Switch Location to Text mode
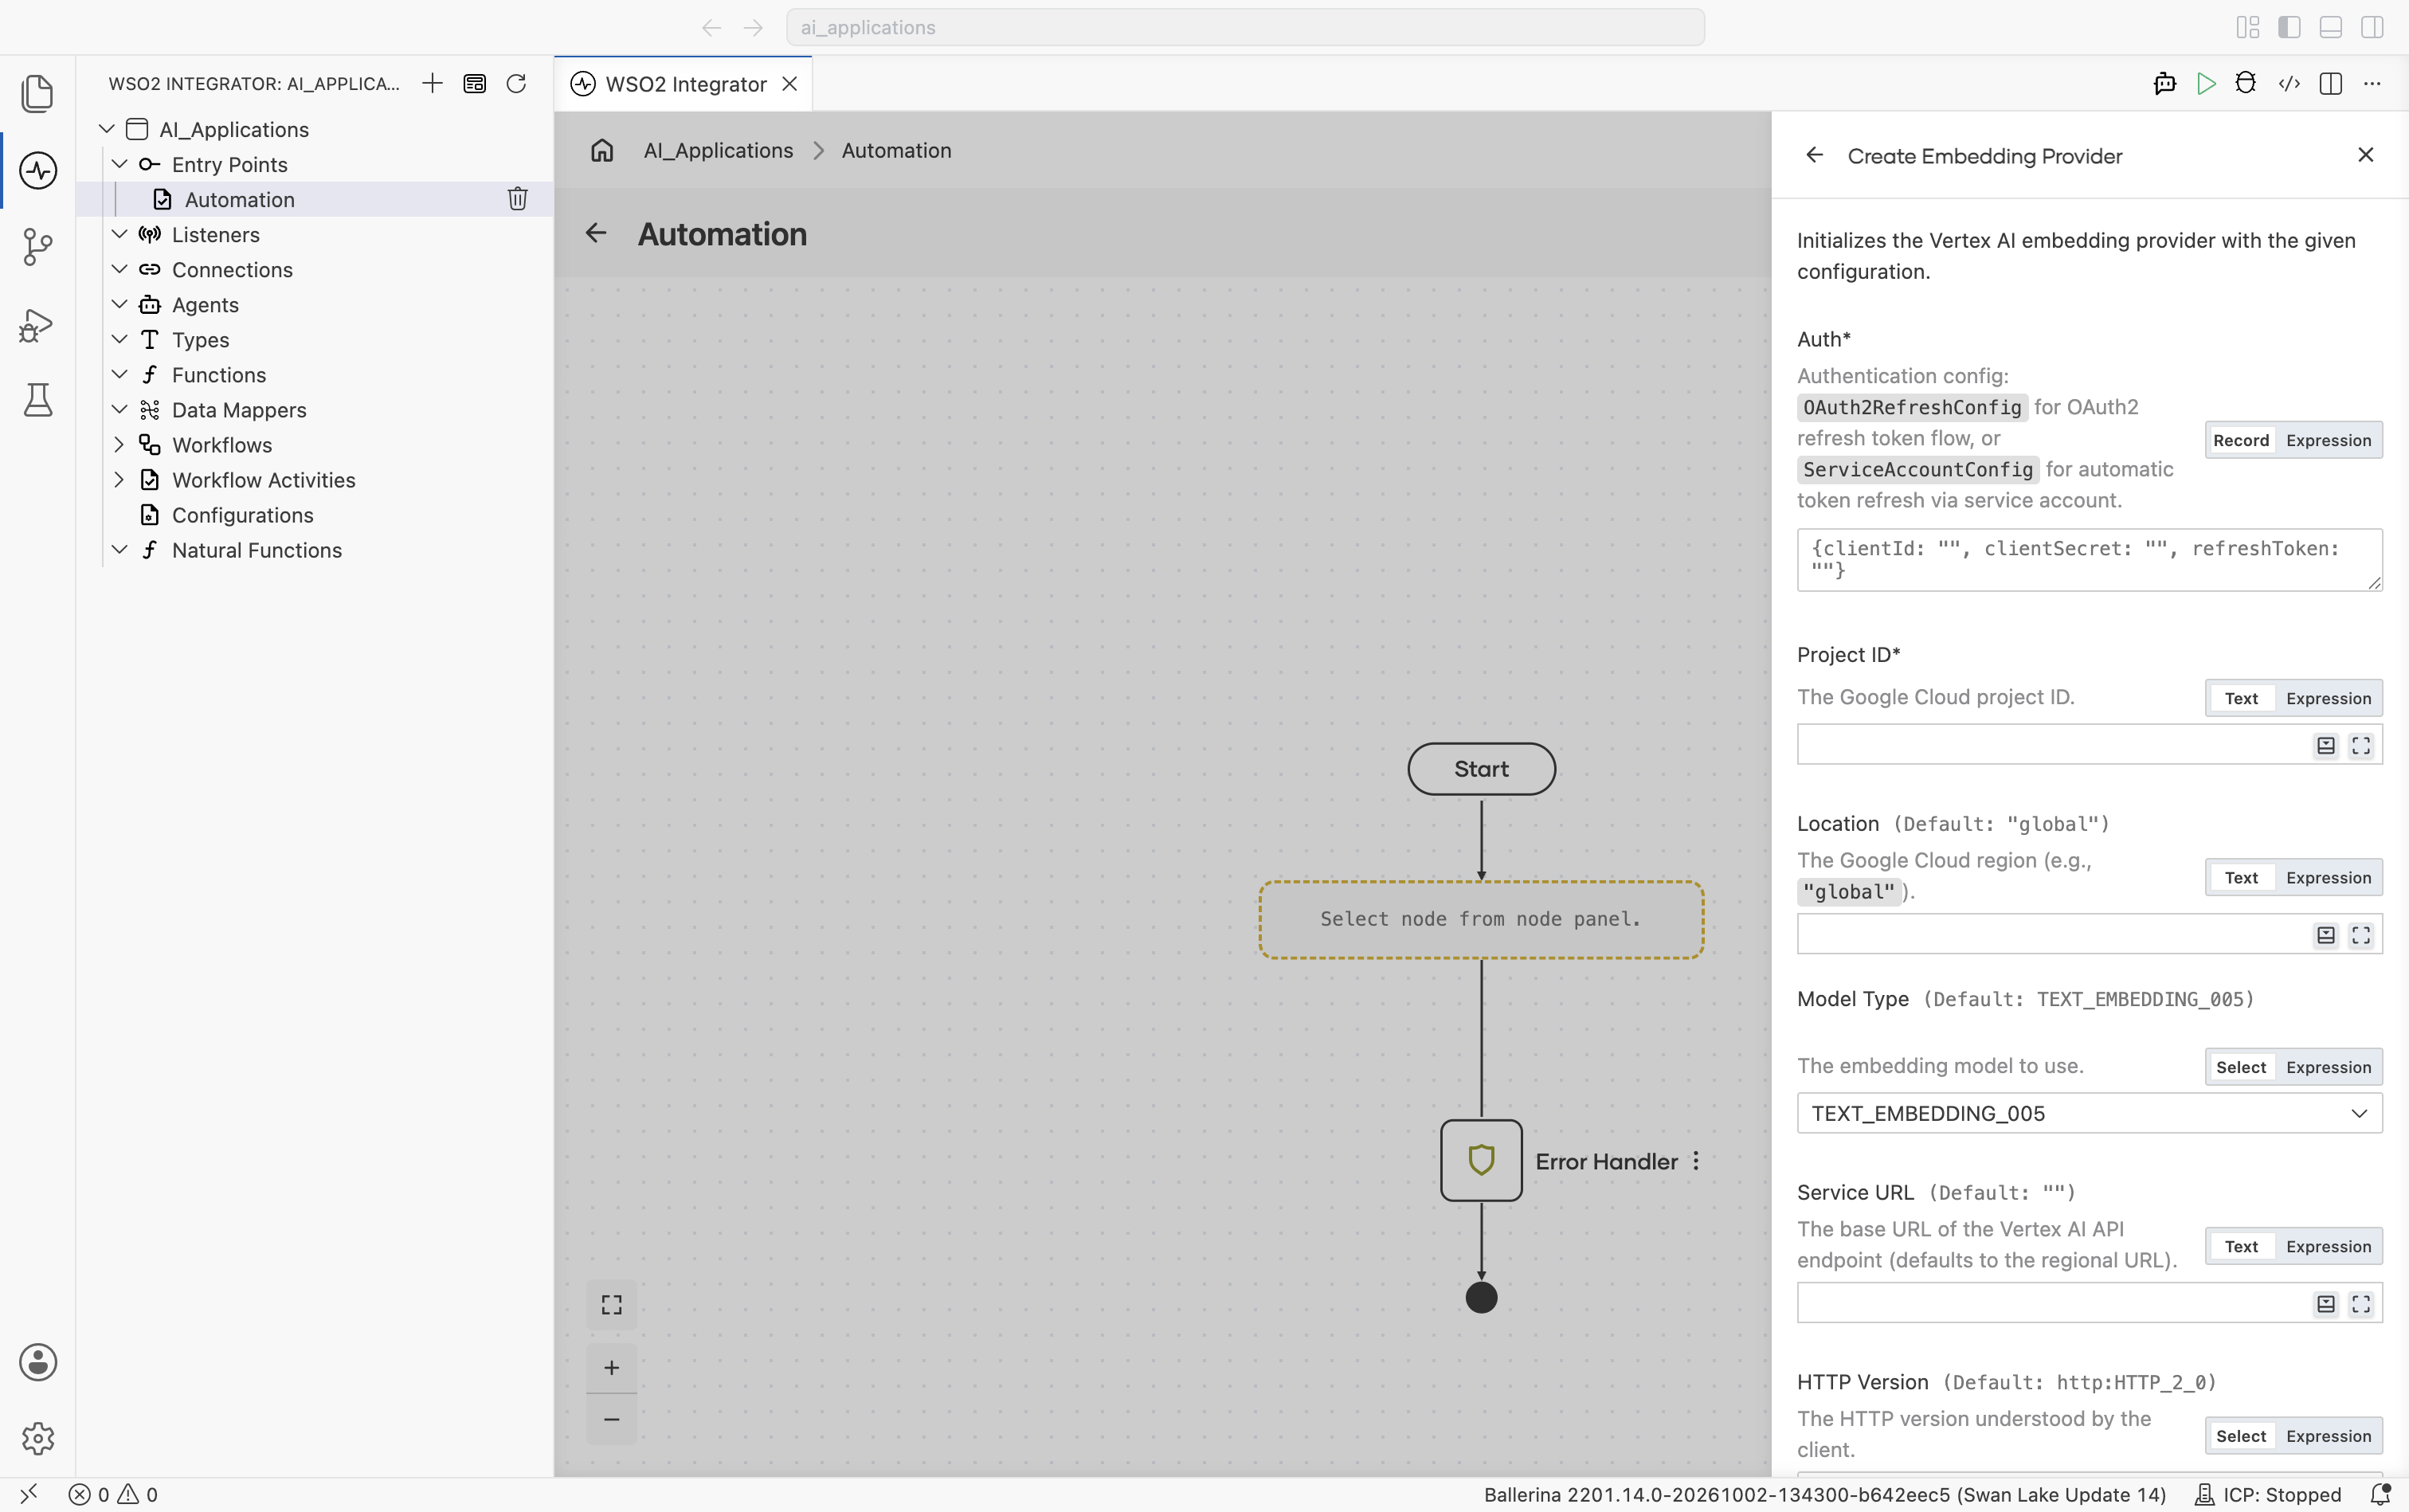Screen dimensions: 2409x1512 (2241, 877)
